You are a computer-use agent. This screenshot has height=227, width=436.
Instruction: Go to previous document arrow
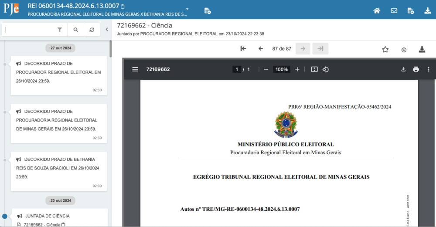click(261, 49)
